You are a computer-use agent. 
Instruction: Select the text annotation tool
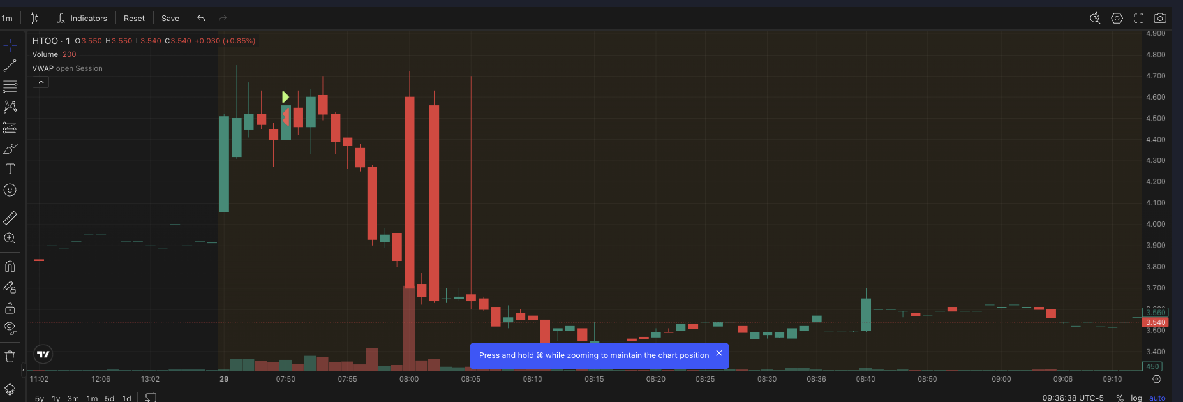click(10, 169)
